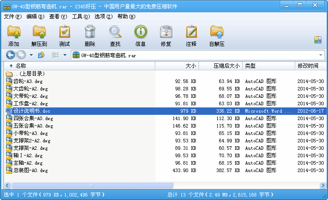Click compressed size 336.22 KB
The height and width of the screenshot is (200, 328).
(x=228, y=111)
